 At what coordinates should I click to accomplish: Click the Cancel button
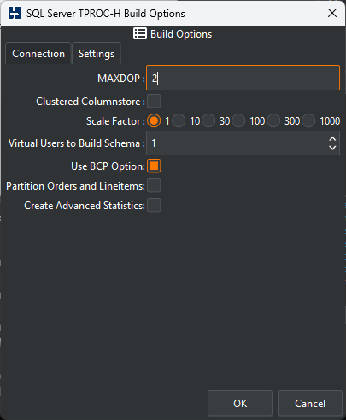310,403
